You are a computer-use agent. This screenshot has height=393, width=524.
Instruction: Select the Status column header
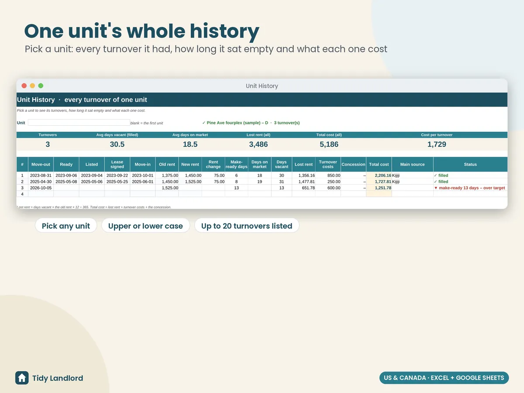point(470,164)
